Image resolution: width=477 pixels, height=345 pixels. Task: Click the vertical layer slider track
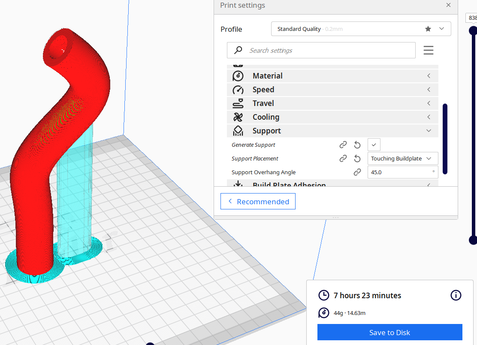(x=473, y=136)
